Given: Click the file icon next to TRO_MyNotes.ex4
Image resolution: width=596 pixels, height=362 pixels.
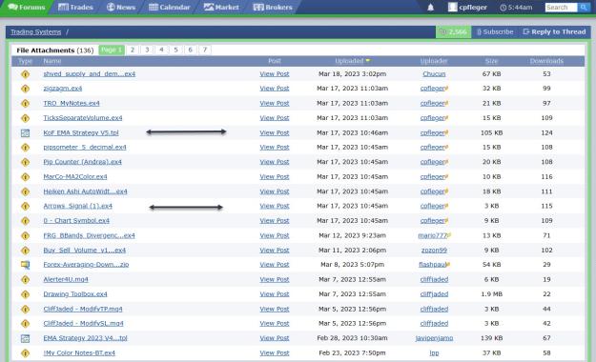Looking at the screenshot, I should (x=25, y=103).
